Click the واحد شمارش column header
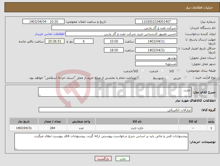Screen dimensions: 220x166 81,121
